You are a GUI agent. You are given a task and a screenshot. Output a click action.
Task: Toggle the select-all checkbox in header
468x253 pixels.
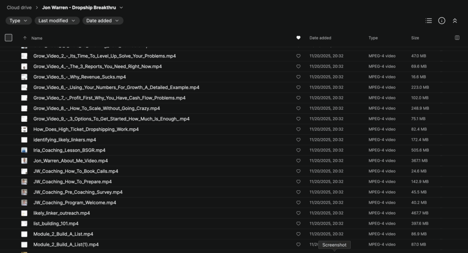tap(9, 38)
